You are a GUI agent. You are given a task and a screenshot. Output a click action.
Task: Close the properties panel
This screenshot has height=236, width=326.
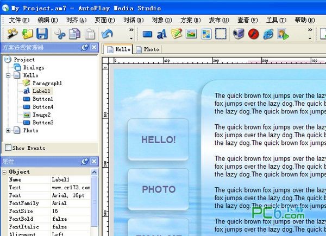(94, 161)
